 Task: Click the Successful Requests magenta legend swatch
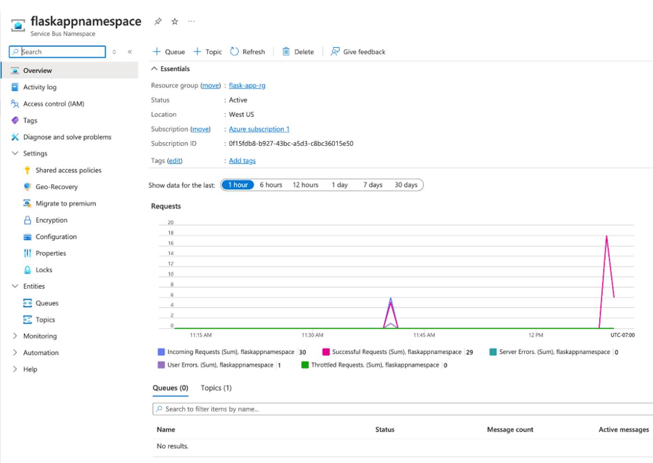point(326,351)
